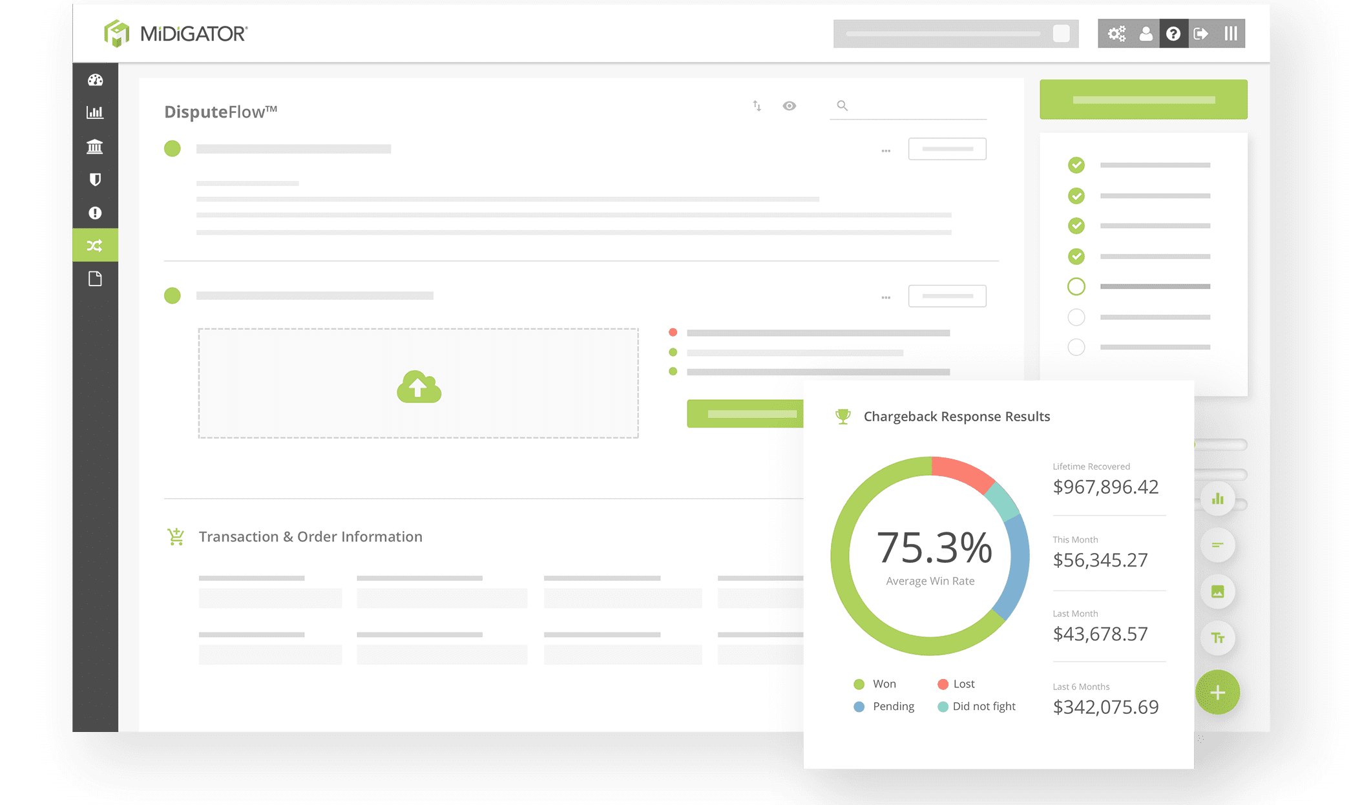This screenshot has height=805, width=1371.
Task: Open the document page sidebar icon
Action: click(x=95, y=278)
